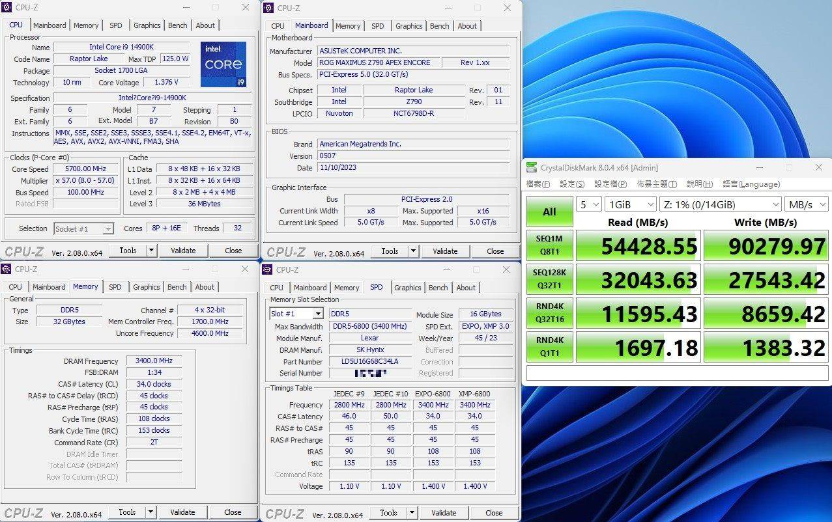Open the 語言(Language) menu in CrystalDiskMark
832x522 pixels.
click(751, 184)
